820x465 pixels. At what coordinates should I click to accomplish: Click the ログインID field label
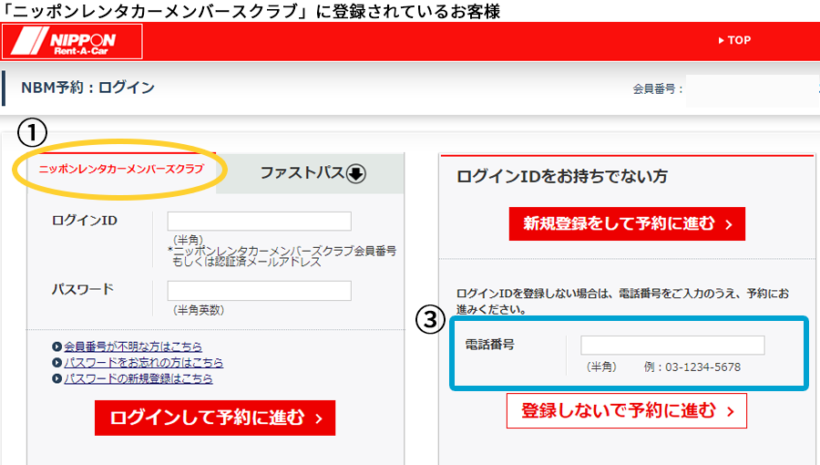84,221
